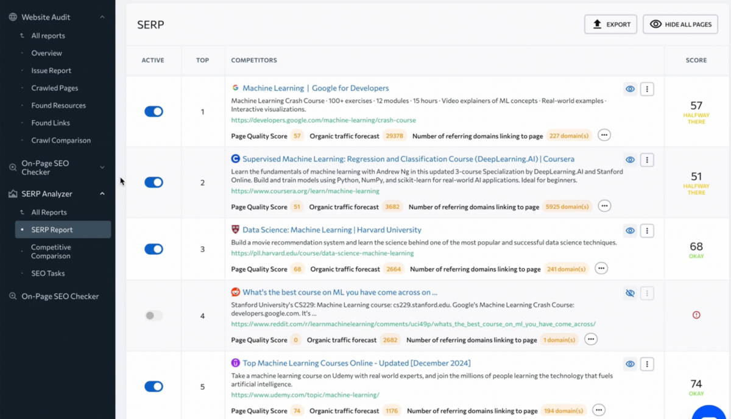Turn off the active toggle for result 5
The image size is (731, 419).
(154, 386)
